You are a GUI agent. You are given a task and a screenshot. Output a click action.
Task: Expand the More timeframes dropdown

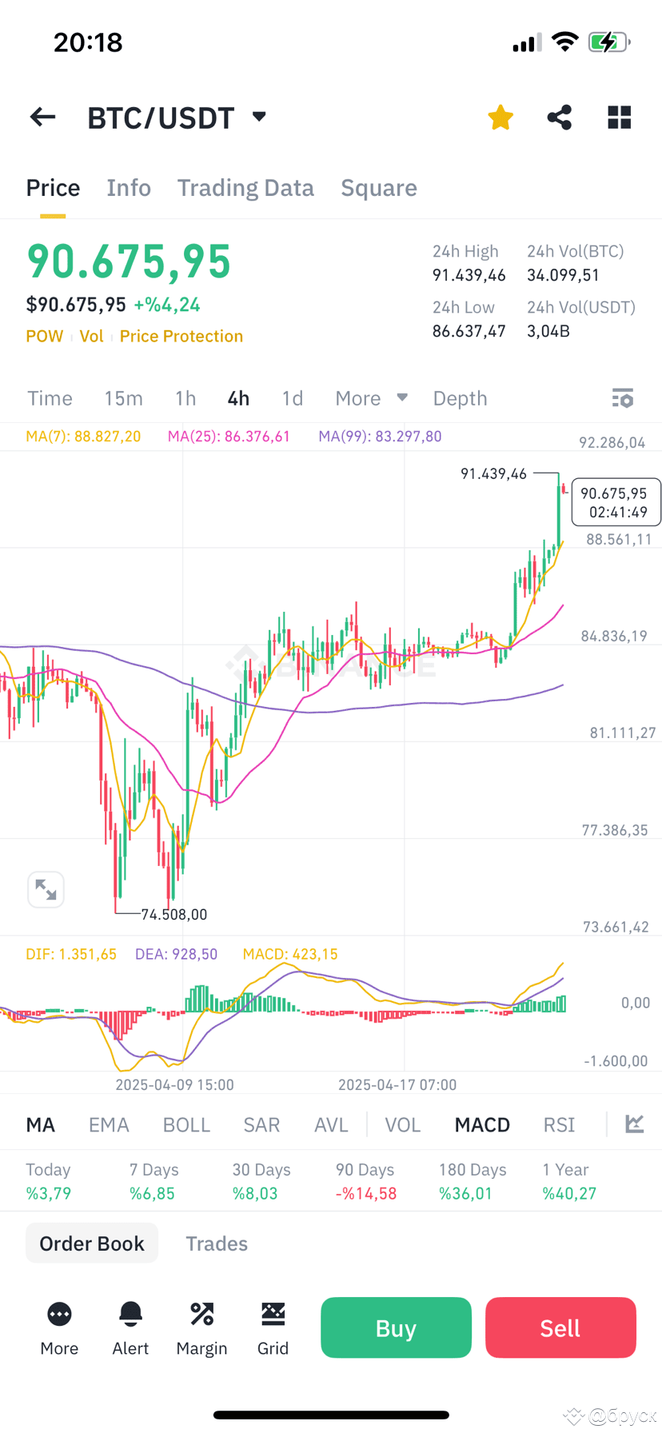(x=371, y=397)
